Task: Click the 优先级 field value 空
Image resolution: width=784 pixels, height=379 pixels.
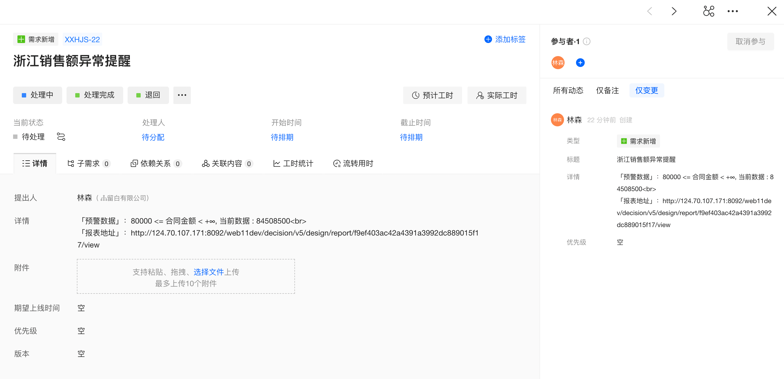Action: click(x=81, y=331)
